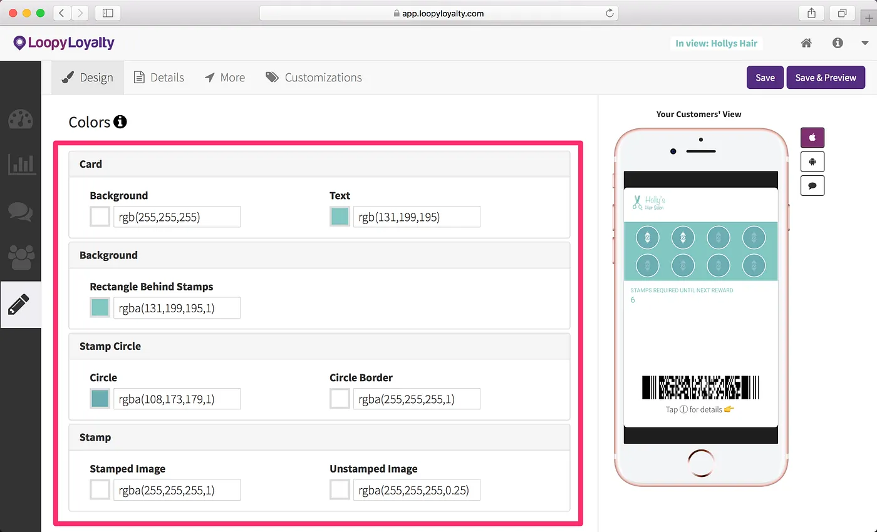This screenshot has width=877, height=532.
Task: Open the Design tab
Action: click(88, 78)
